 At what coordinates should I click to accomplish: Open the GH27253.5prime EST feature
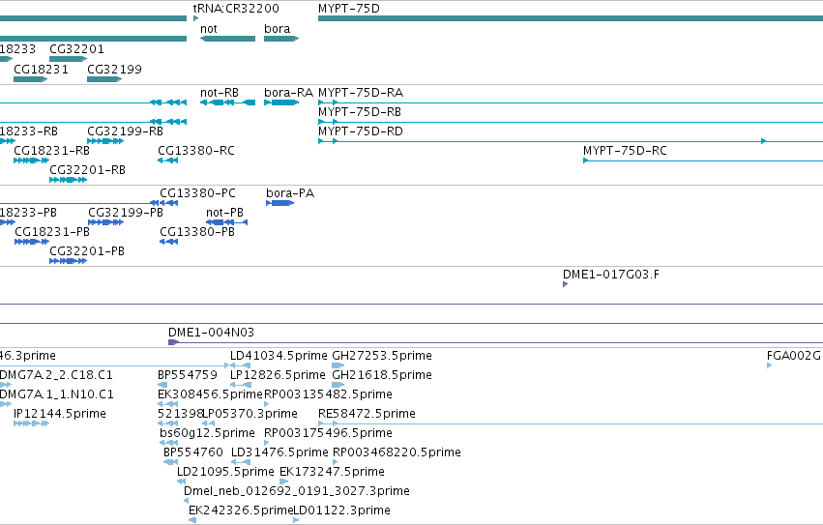tap(338, 365)
